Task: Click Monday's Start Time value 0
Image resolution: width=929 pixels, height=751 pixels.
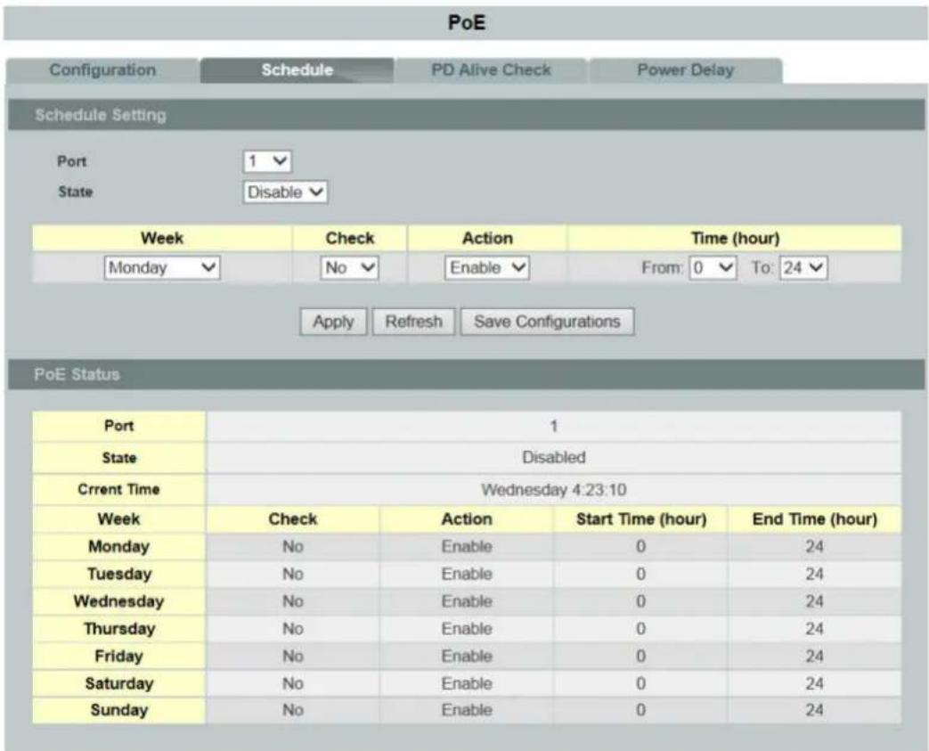Action: click(640, 546)
